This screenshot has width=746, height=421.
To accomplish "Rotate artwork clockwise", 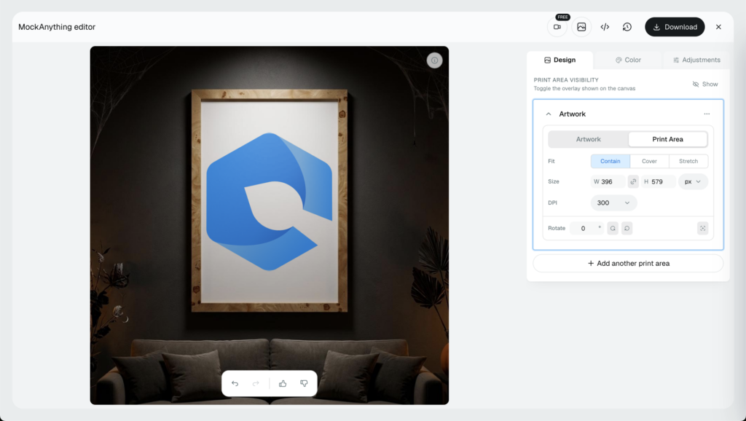I will [613, 228].
